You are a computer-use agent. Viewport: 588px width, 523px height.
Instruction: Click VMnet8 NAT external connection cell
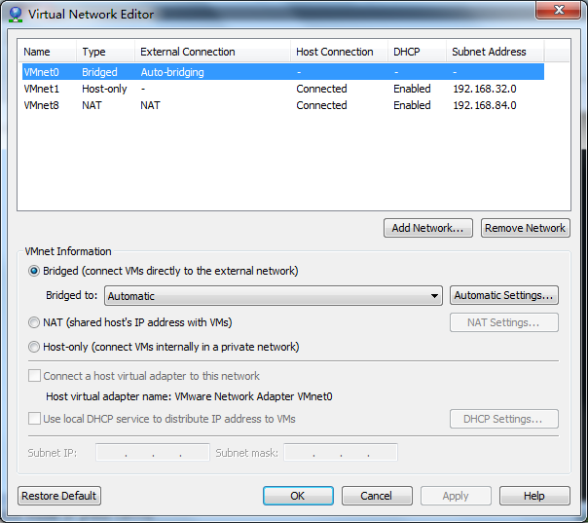[150, 105]
